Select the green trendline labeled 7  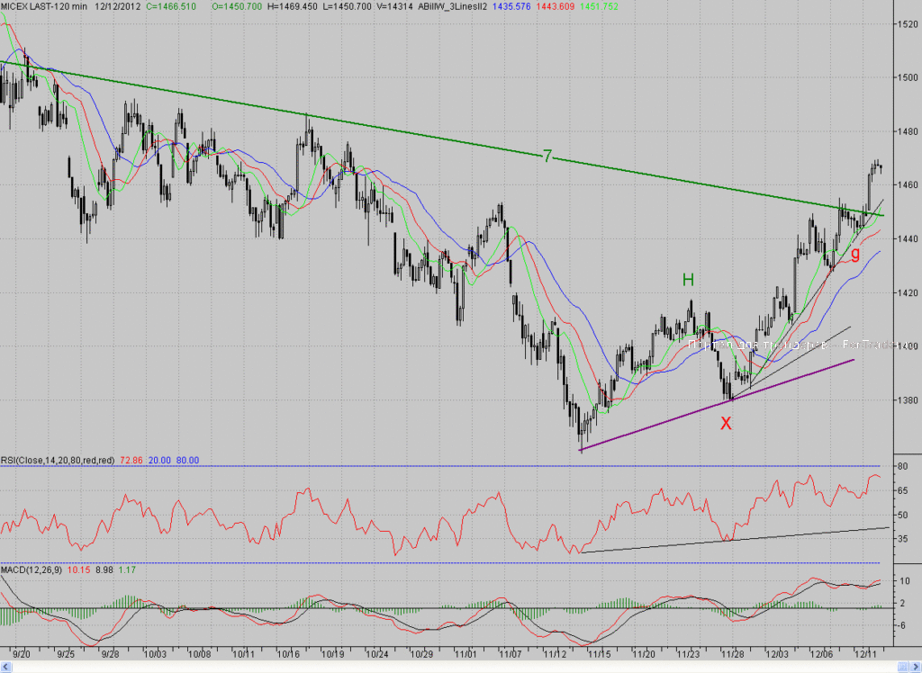pyautogui.click(x=441, y=139)
